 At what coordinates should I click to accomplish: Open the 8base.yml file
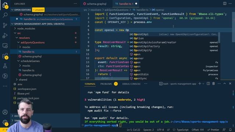(x=23, y=93)
